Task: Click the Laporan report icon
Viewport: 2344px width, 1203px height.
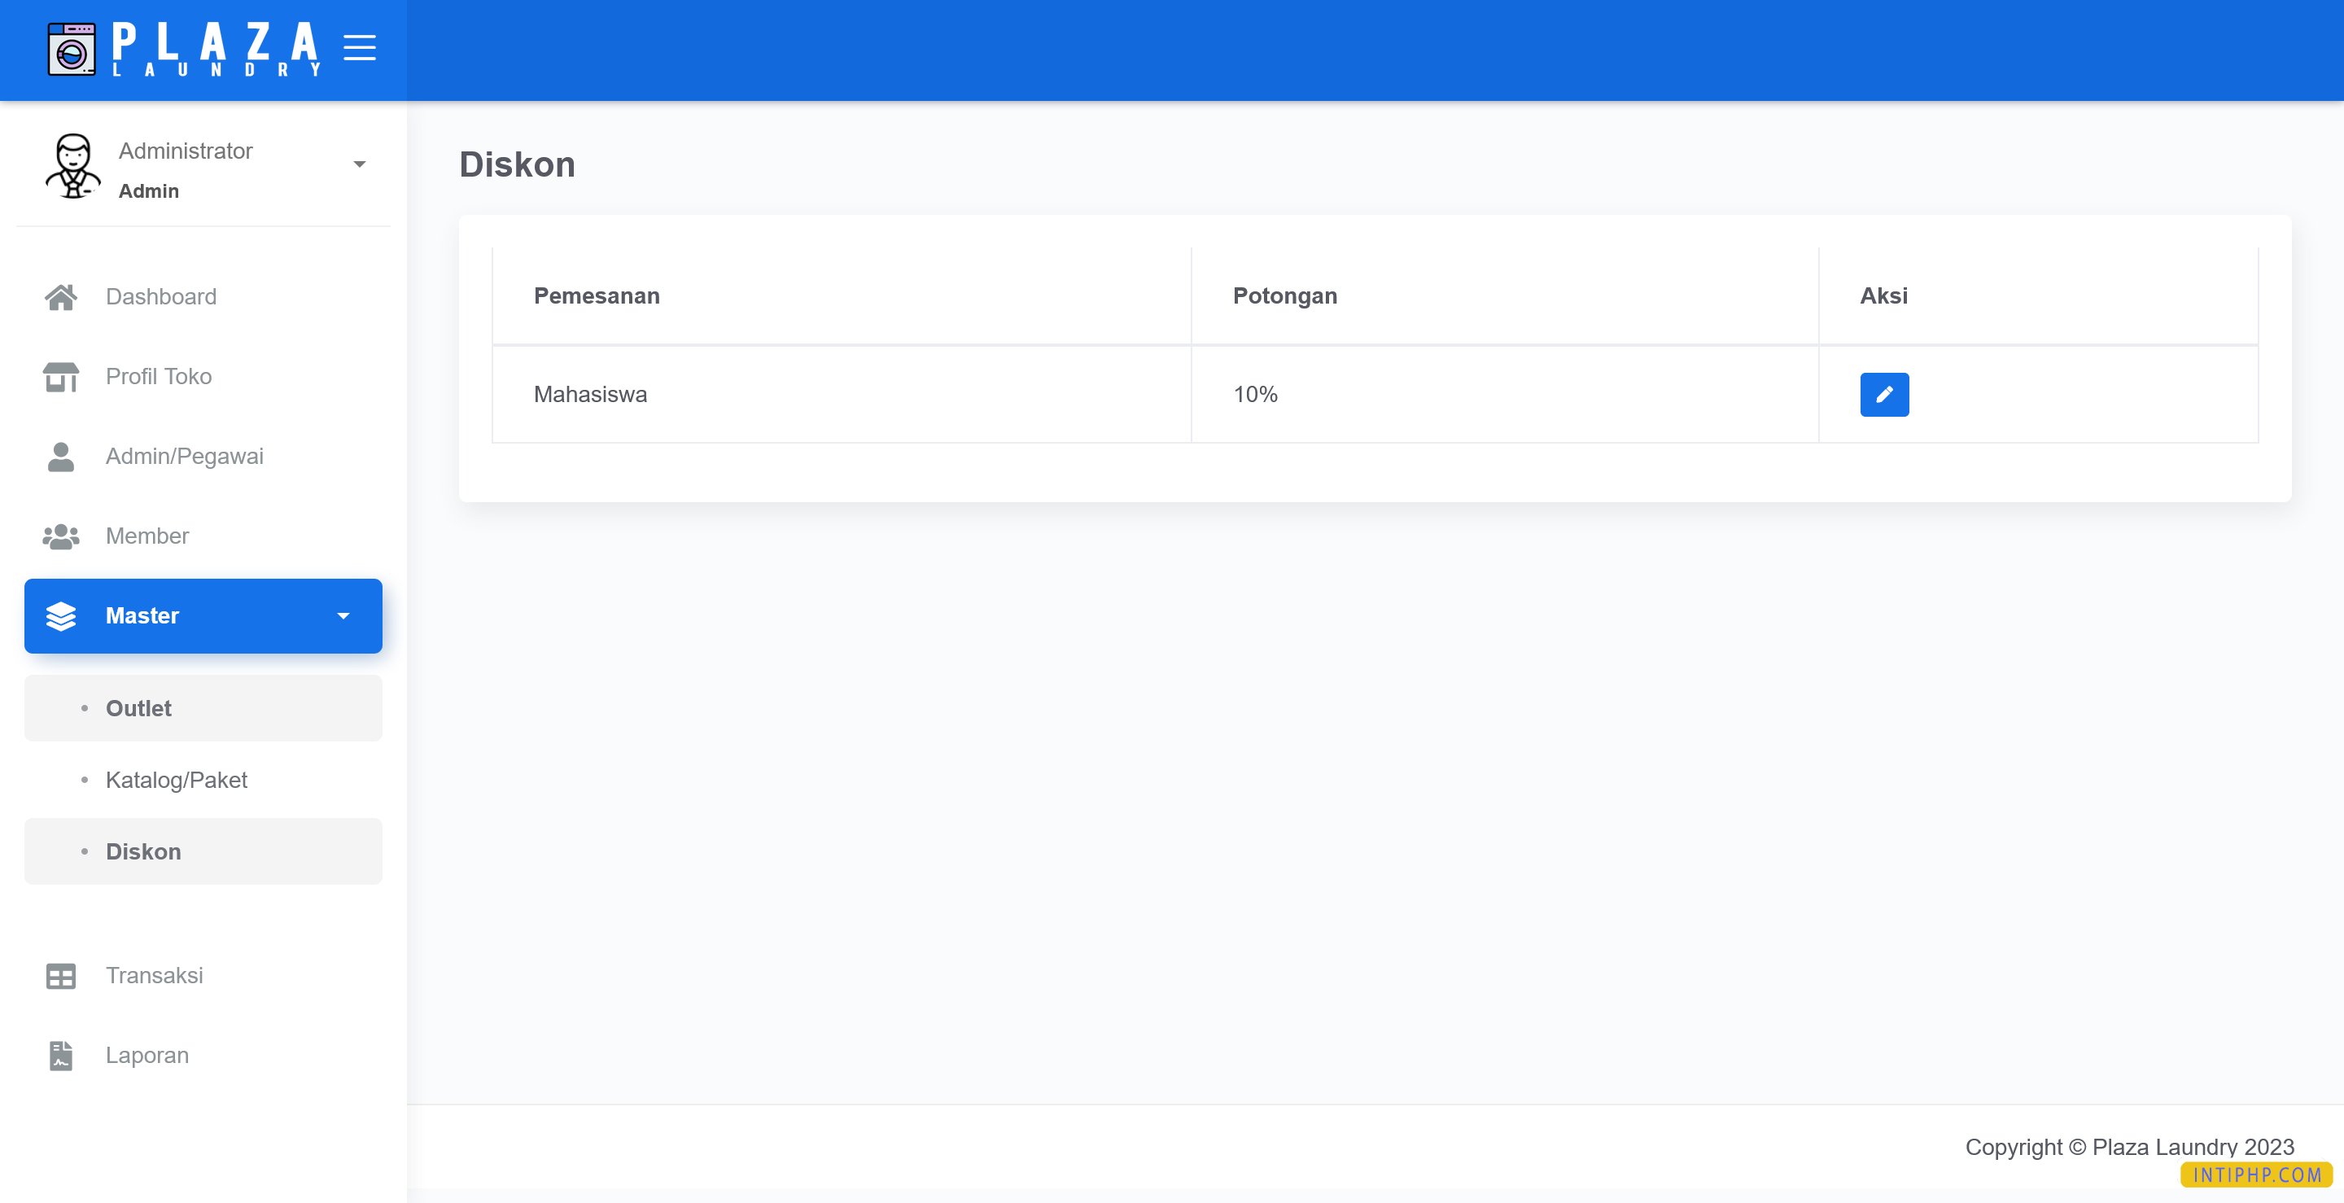Action: pos(60,1055)
